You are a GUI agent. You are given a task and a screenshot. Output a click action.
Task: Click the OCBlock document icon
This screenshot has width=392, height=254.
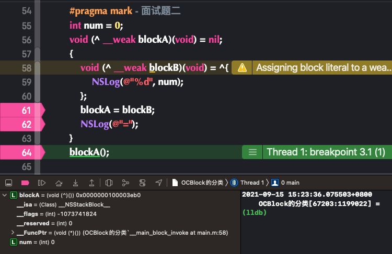(175, 183)
